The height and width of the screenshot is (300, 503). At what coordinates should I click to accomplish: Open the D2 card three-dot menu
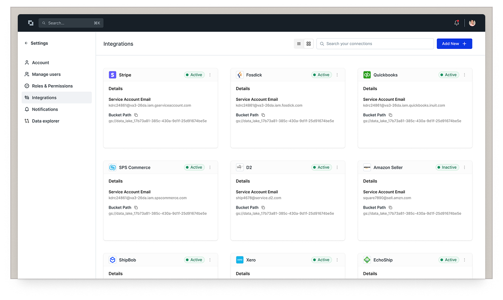click(337, 167)
